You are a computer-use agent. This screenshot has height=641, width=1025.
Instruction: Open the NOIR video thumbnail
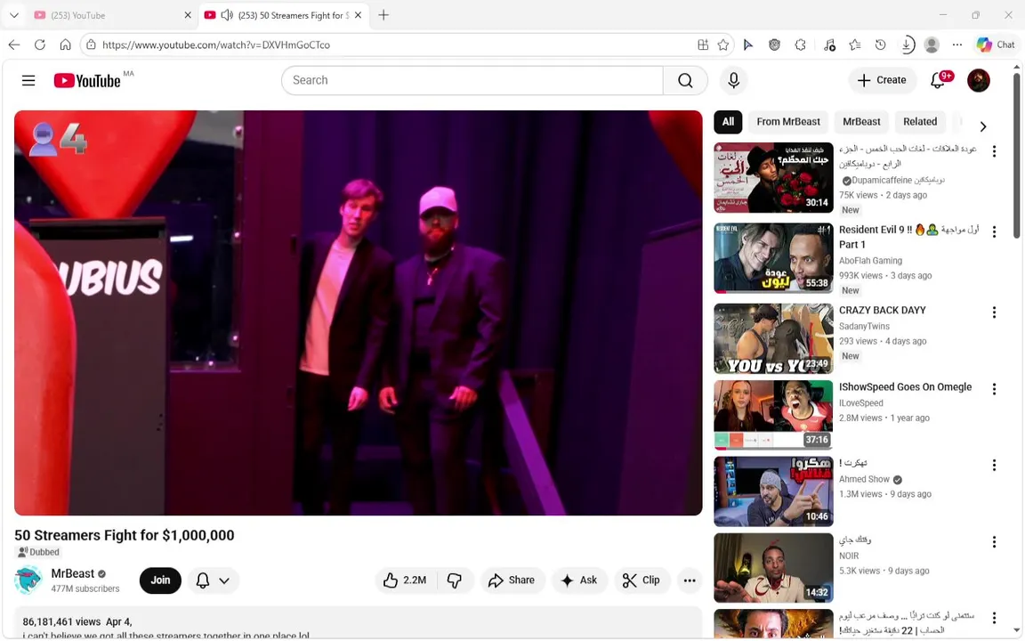[x=773, y=568]
